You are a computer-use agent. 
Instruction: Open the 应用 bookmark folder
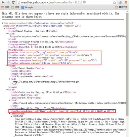tap(15, 7)
